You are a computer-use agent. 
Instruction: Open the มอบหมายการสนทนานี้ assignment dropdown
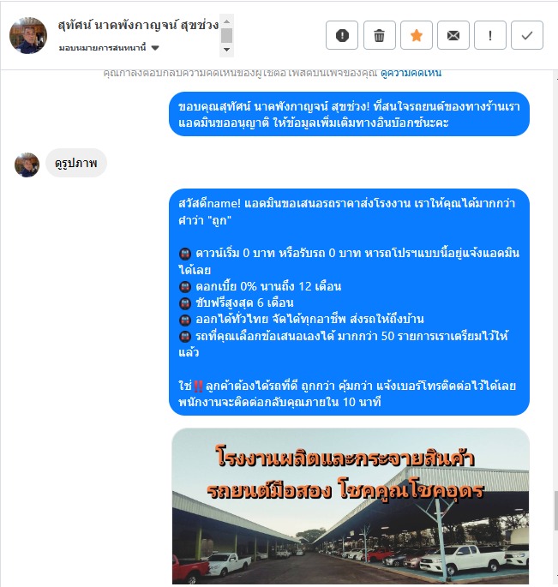point(109,48)
